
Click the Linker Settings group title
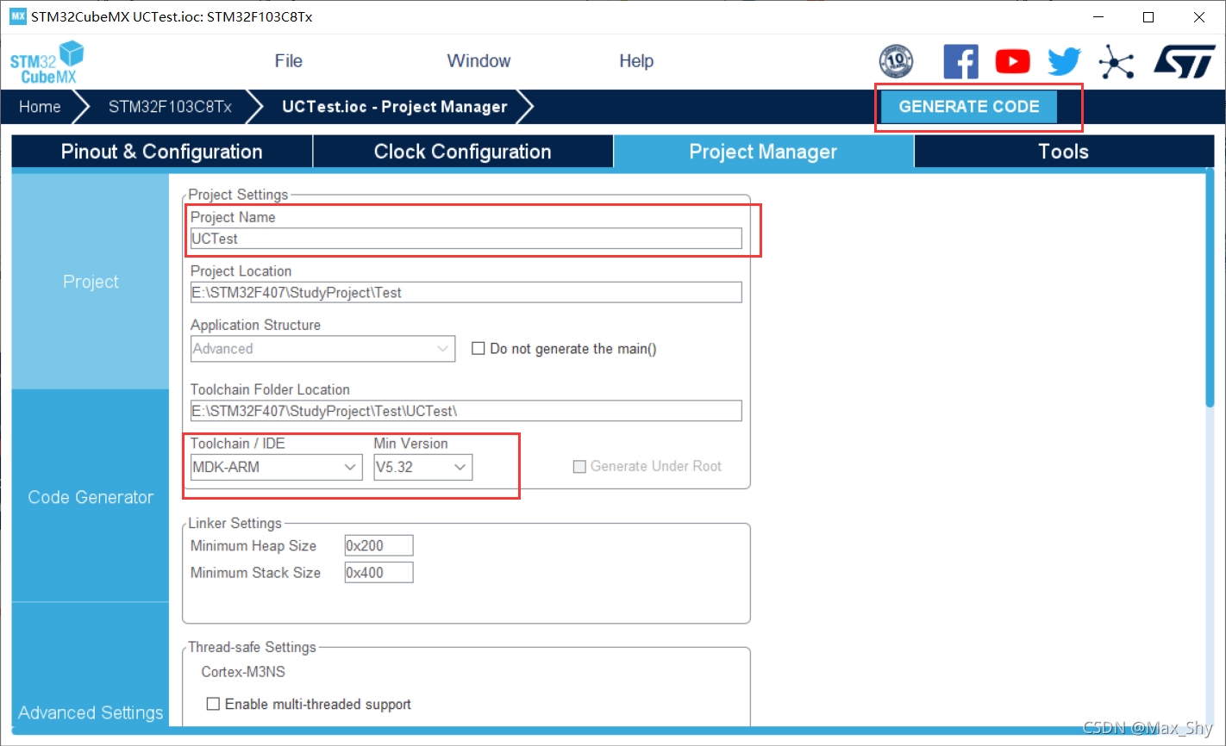(235, 523)
